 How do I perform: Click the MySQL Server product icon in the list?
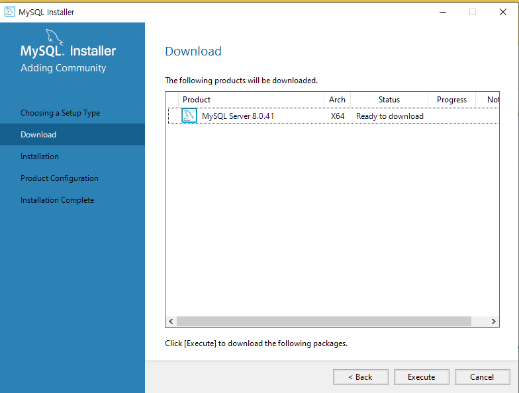point(189,116)
